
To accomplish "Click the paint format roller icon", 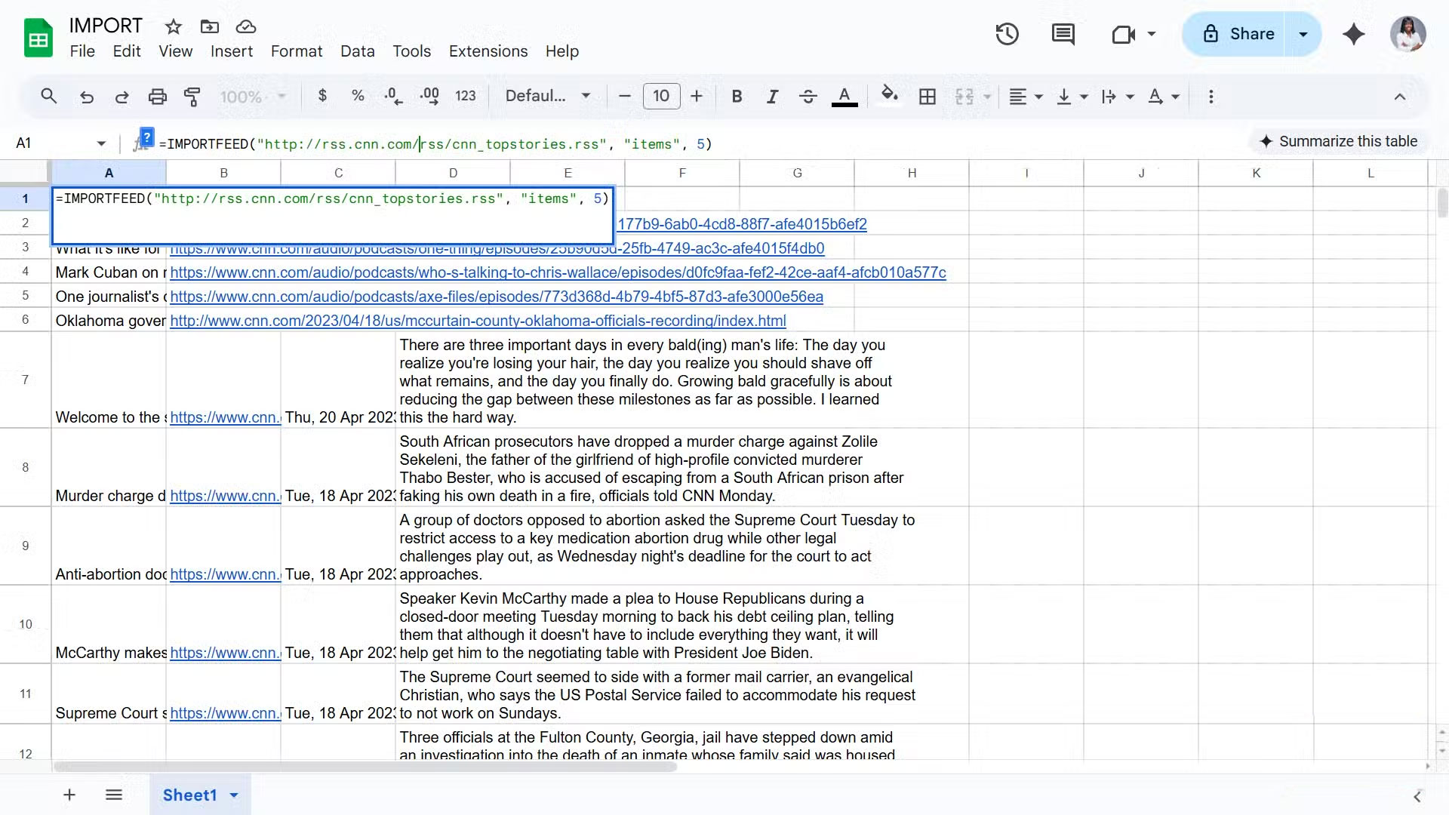I will pyautogui.click(x=192, y=97).
